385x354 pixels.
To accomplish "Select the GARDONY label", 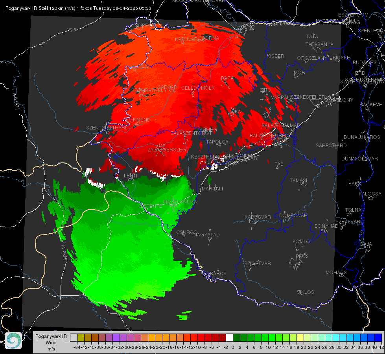I will (x=341, y=100).
